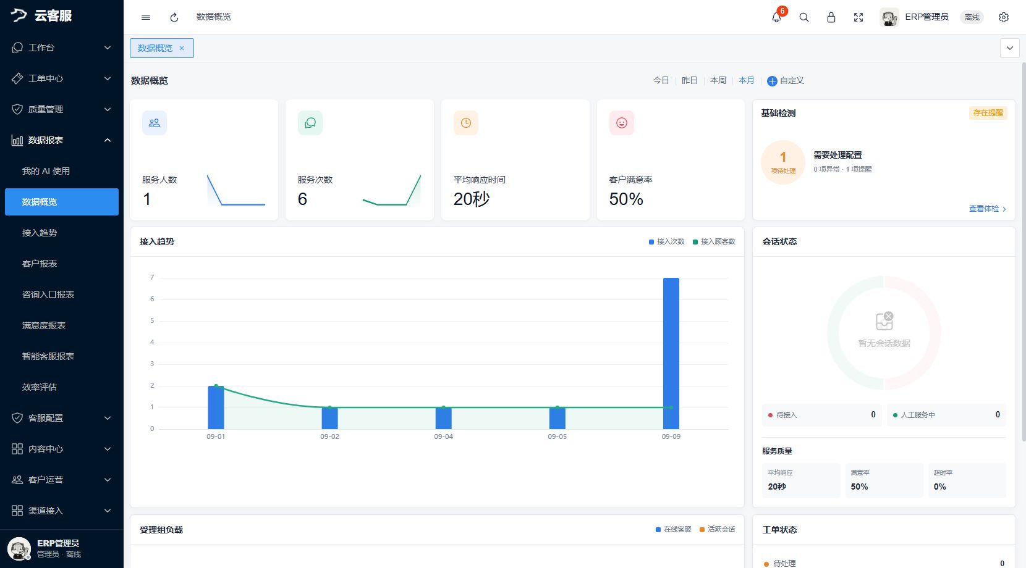This screenshot has height=568, width=1026.
Task: Open settings gear in top bar
Action: (x=1004, y=17)
